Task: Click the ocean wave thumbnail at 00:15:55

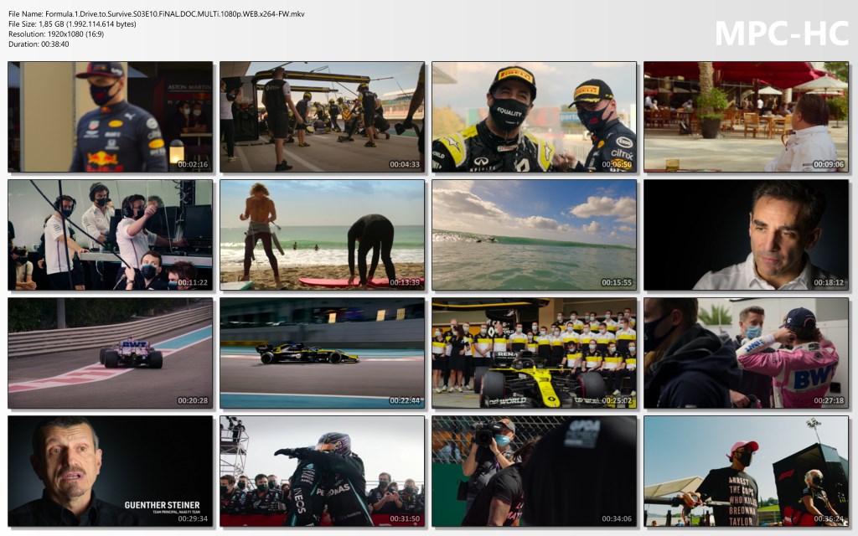Action: (534, 234)
